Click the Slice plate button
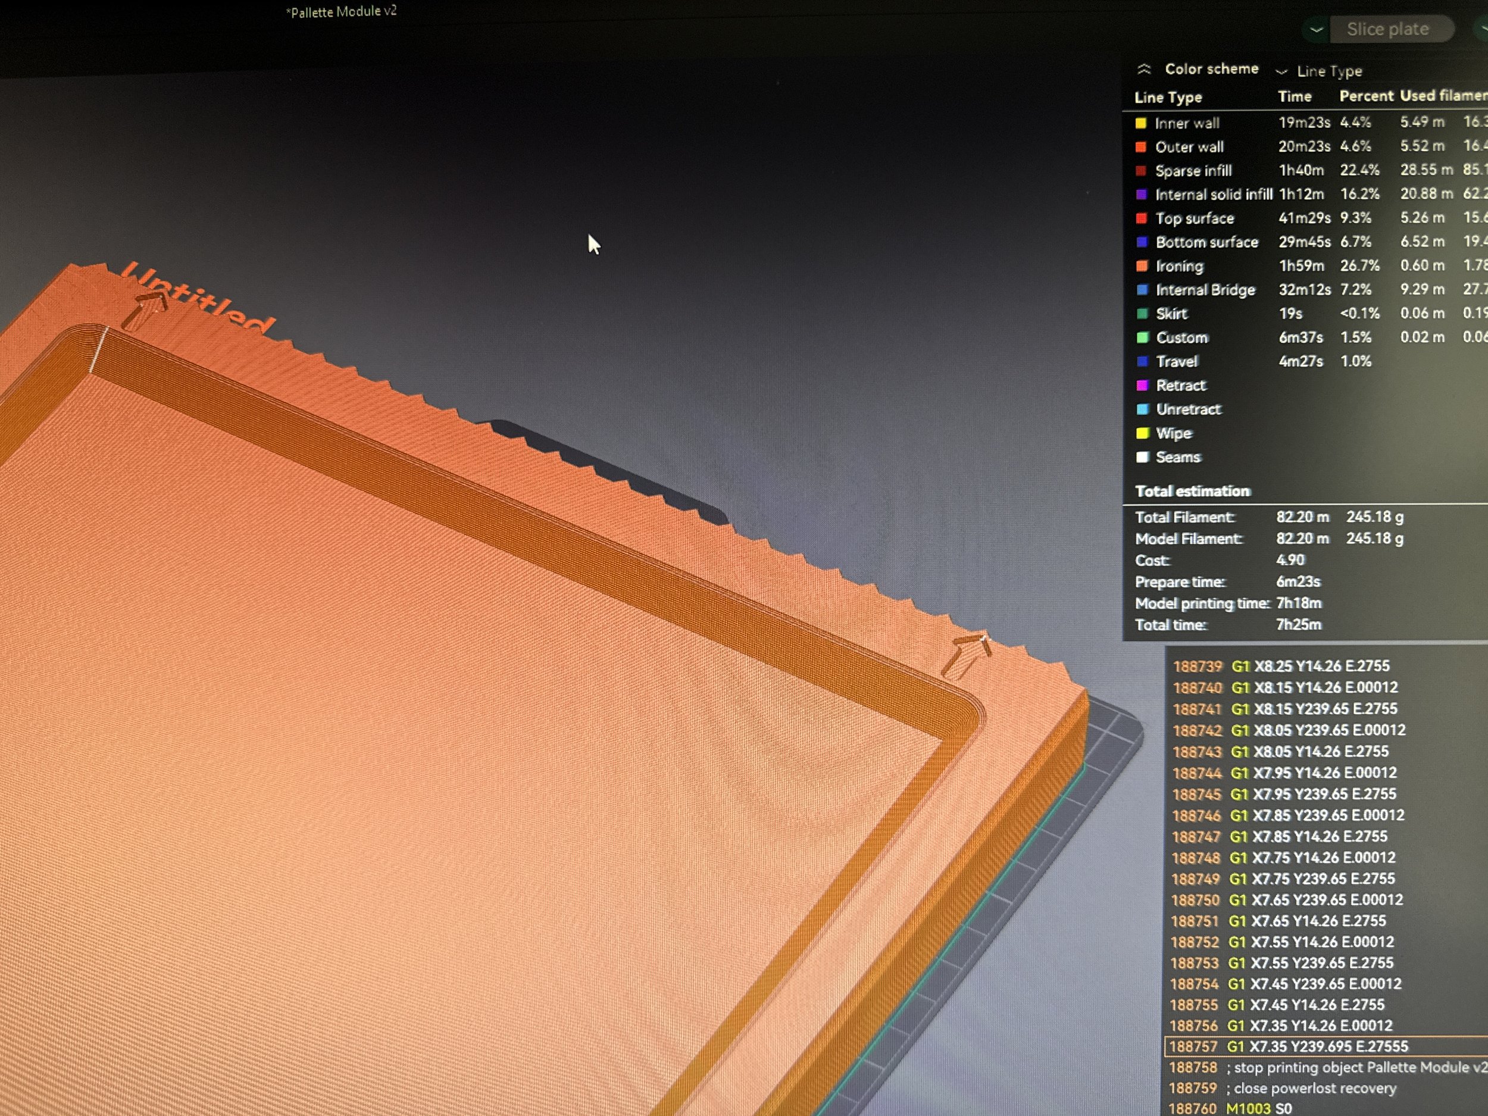 pyautogui.click(x=1387, y=30)
